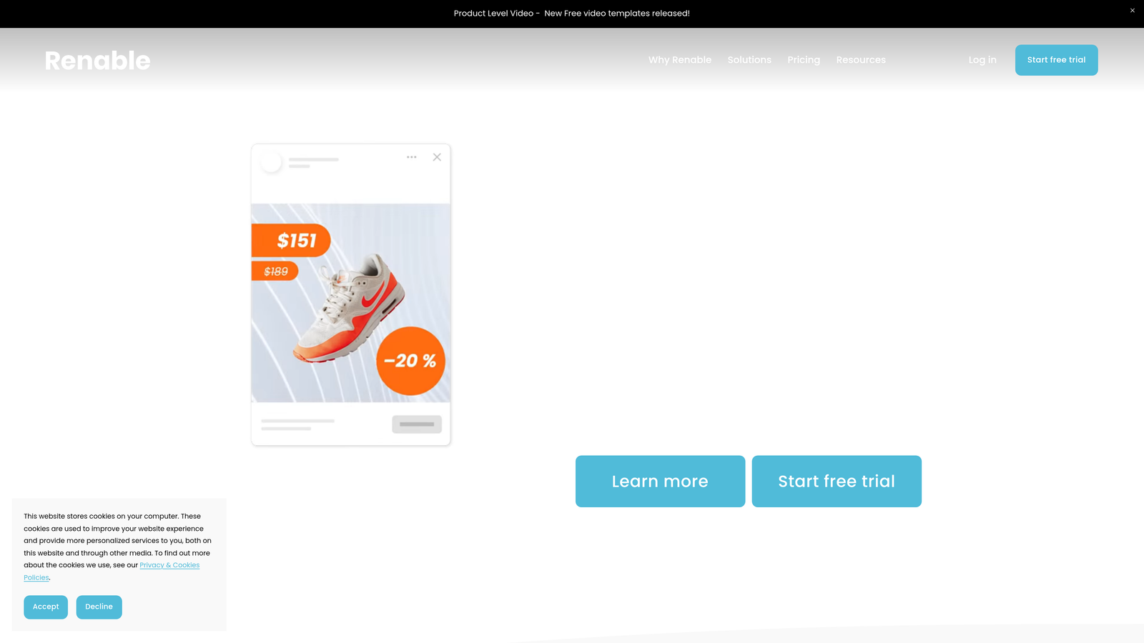
Task: Click the -20 % discount badge
Action: tap(410, 361)
